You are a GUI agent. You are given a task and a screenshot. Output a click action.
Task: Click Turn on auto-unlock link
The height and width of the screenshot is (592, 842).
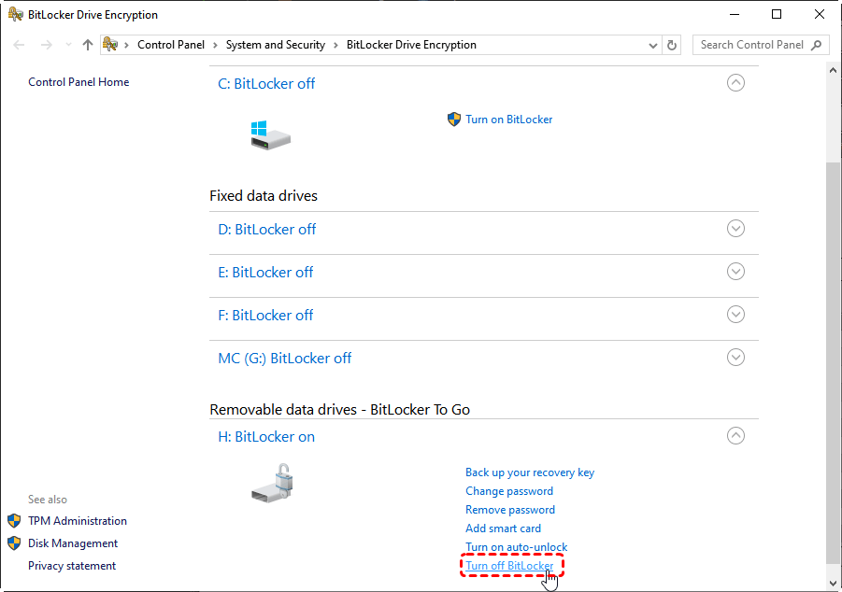pyautogui.click(x=516, y=547)
